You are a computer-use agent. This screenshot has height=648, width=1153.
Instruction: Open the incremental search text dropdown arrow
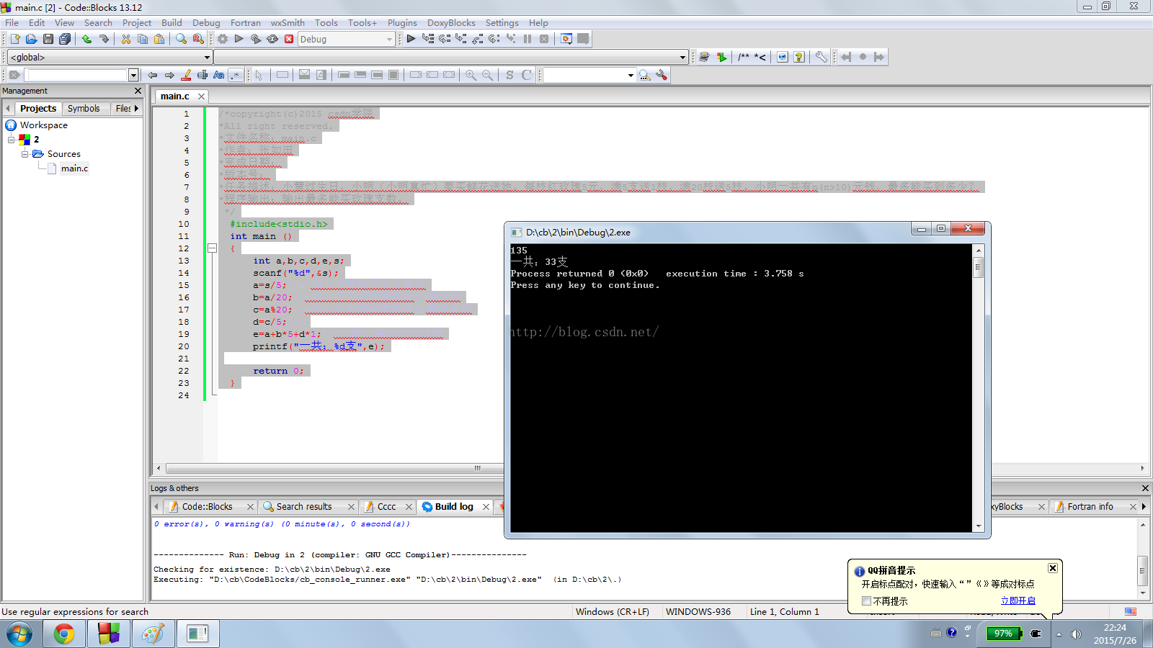[133, 75]
